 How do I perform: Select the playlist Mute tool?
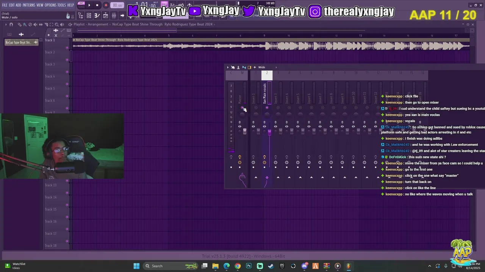click(35, 25)
